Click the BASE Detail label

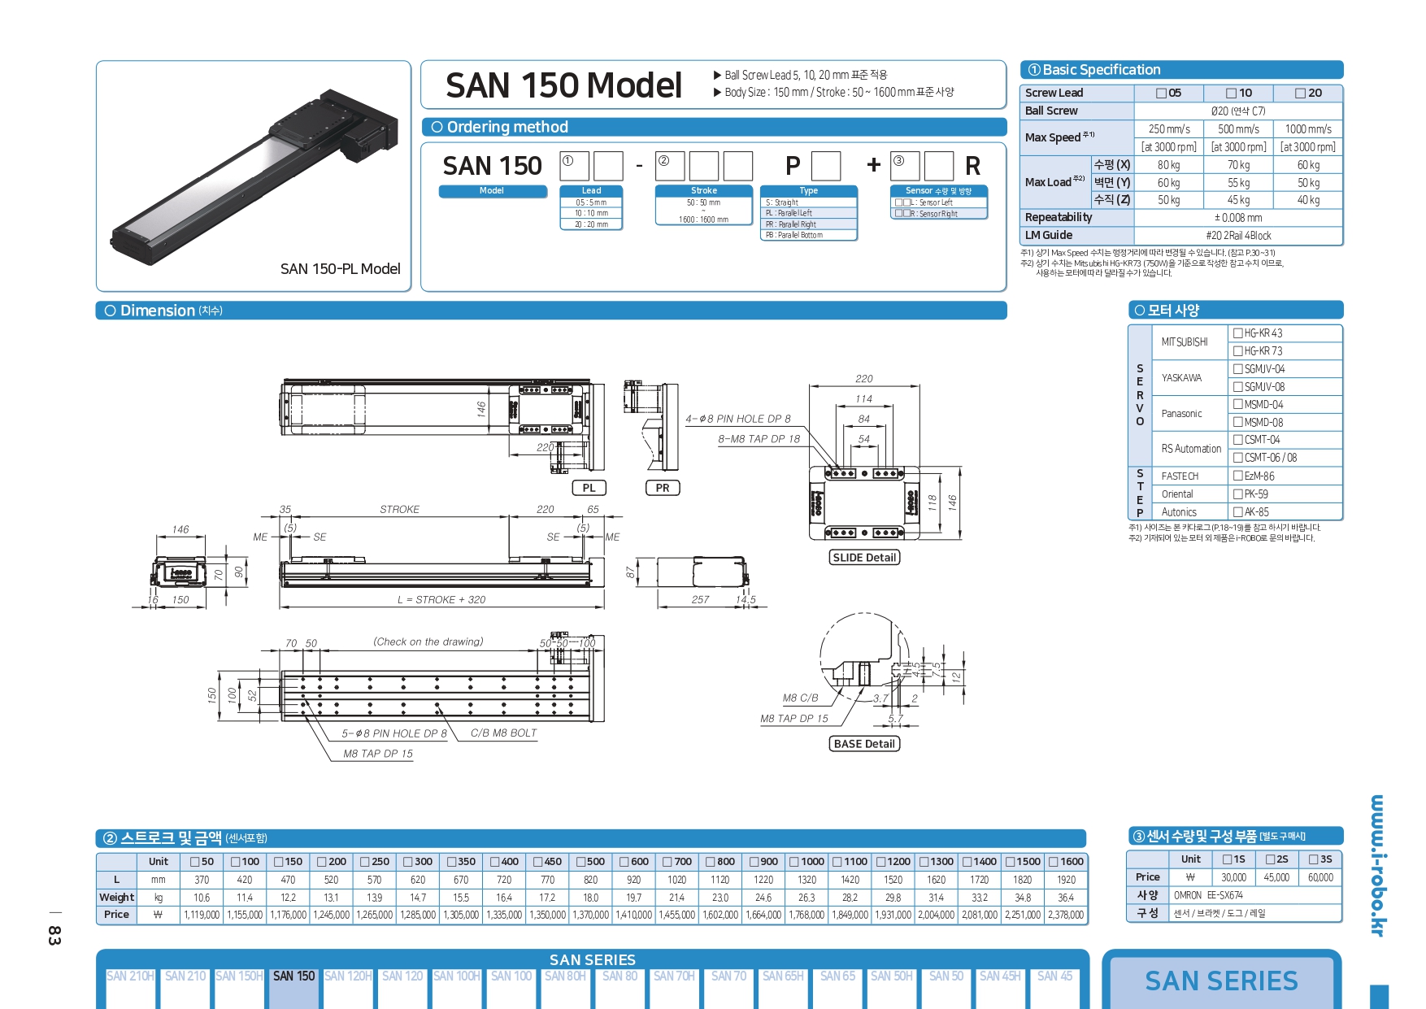[x=864, y=744]
